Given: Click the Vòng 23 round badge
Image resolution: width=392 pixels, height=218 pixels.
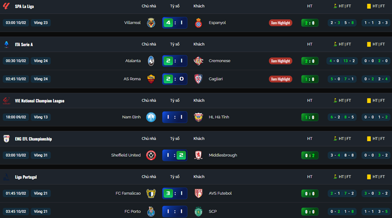Looking at the screenshot, I should 41,23.
